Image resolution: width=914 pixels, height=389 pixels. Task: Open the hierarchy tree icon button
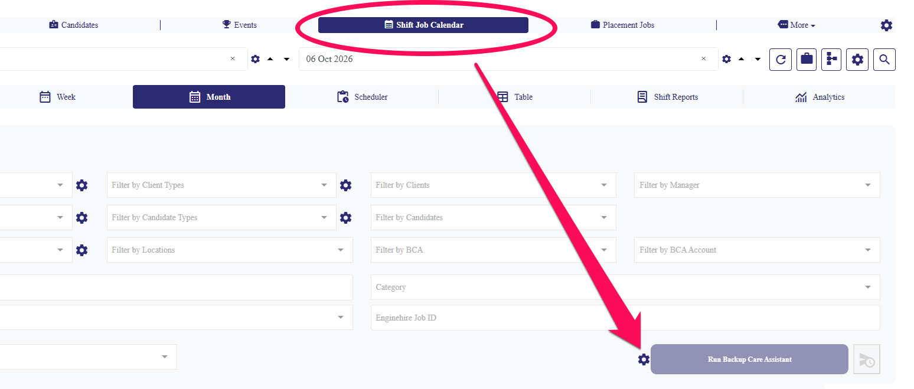(x=831, y=60)
